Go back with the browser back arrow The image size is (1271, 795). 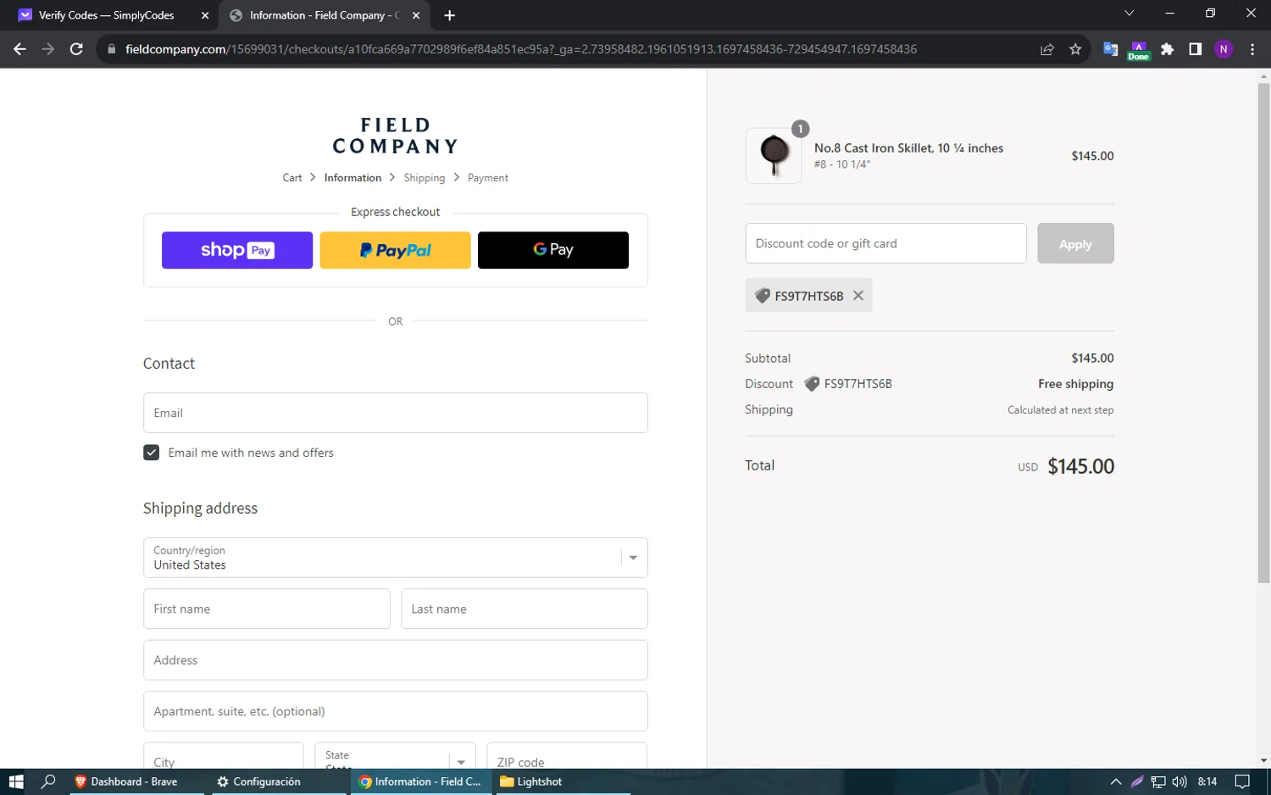click(x=19, y=49)
